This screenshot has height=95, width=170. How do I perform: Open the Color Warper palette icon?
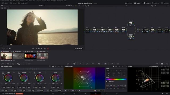pyautogui.click(x=74, y=64)
